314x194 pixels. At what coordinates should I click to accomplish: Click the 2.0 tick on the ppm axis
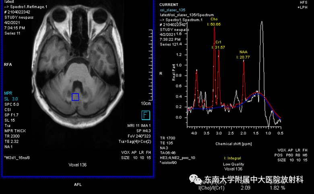click(x=243, y=133)
